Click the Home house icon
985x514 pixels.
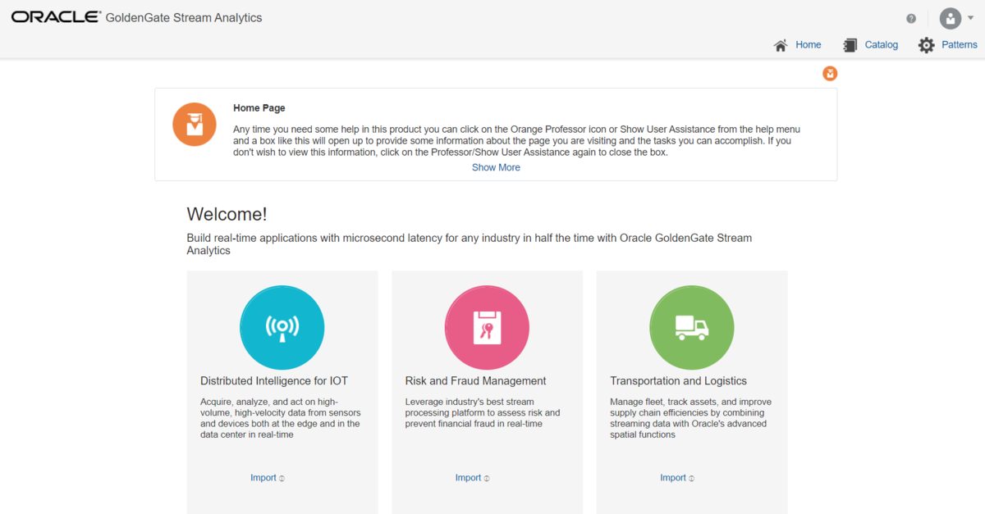[781, 45]
